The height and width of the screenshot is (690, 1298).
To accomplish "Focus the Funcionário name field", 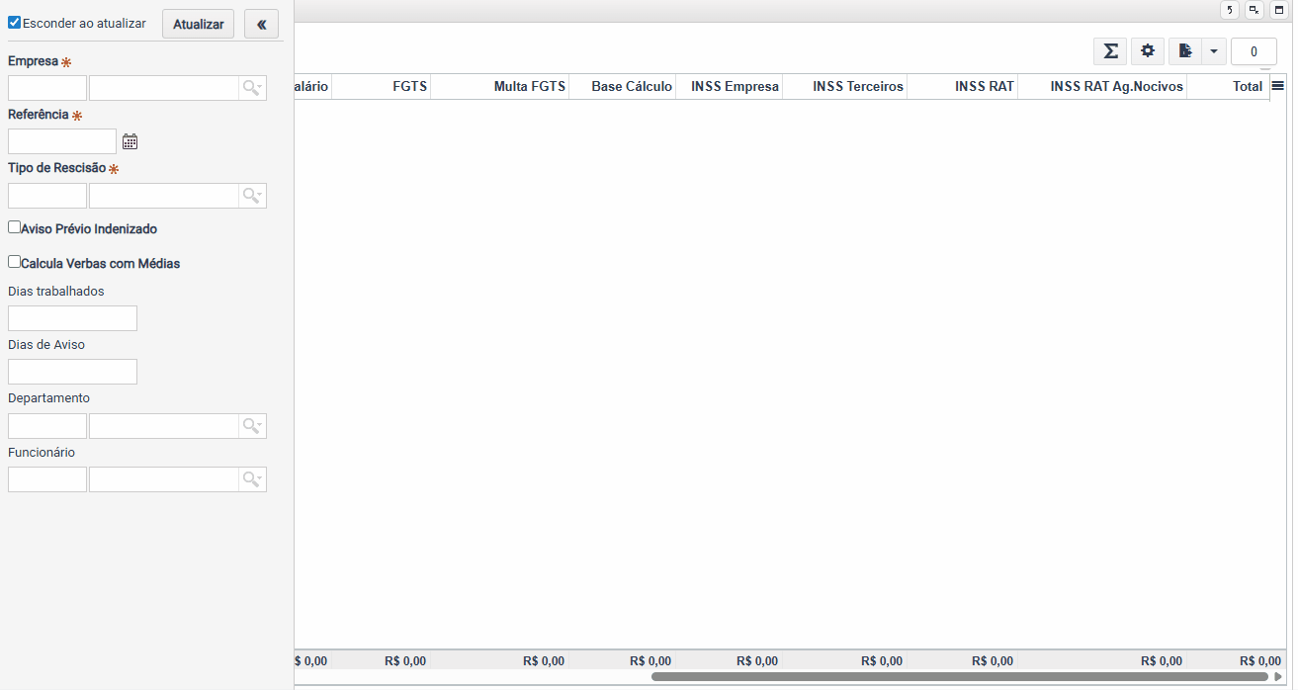I will pos(164,479).
